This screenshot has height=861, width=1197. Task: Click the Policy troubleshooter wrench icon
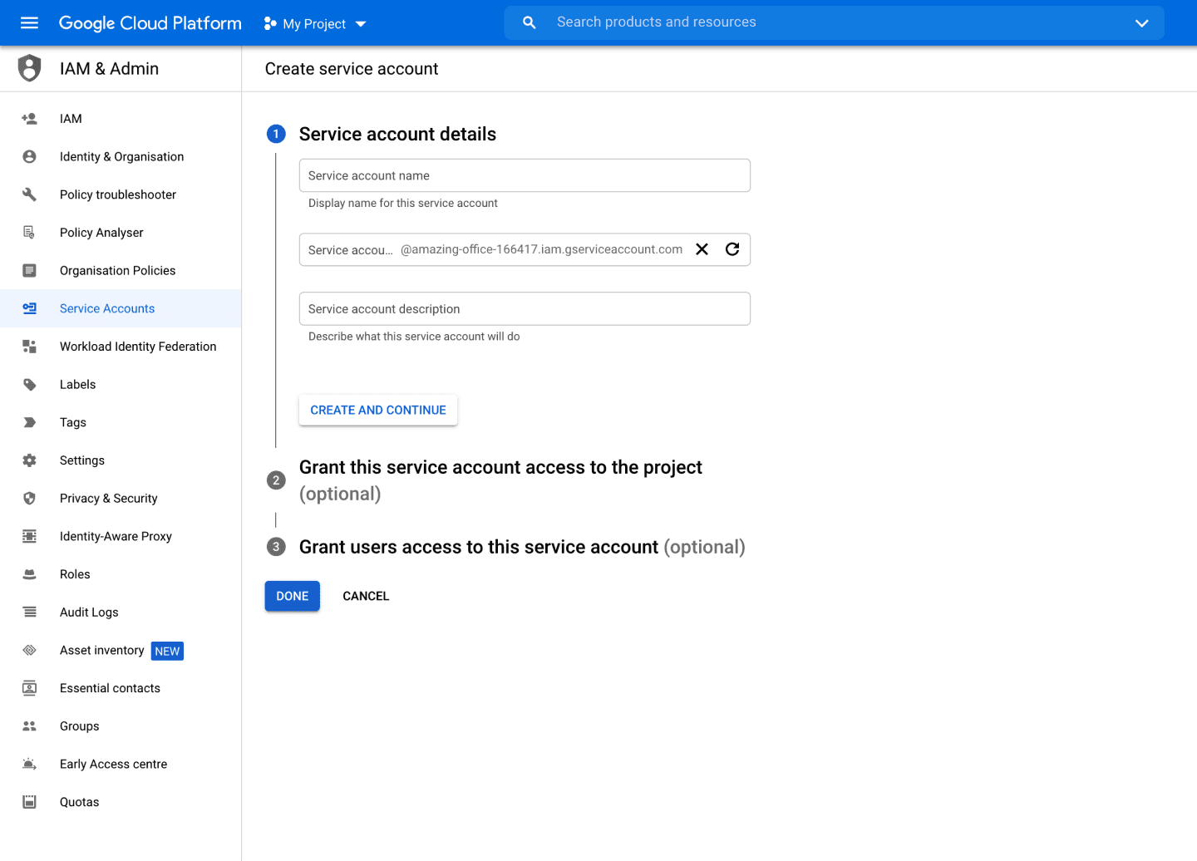[29, 194]
